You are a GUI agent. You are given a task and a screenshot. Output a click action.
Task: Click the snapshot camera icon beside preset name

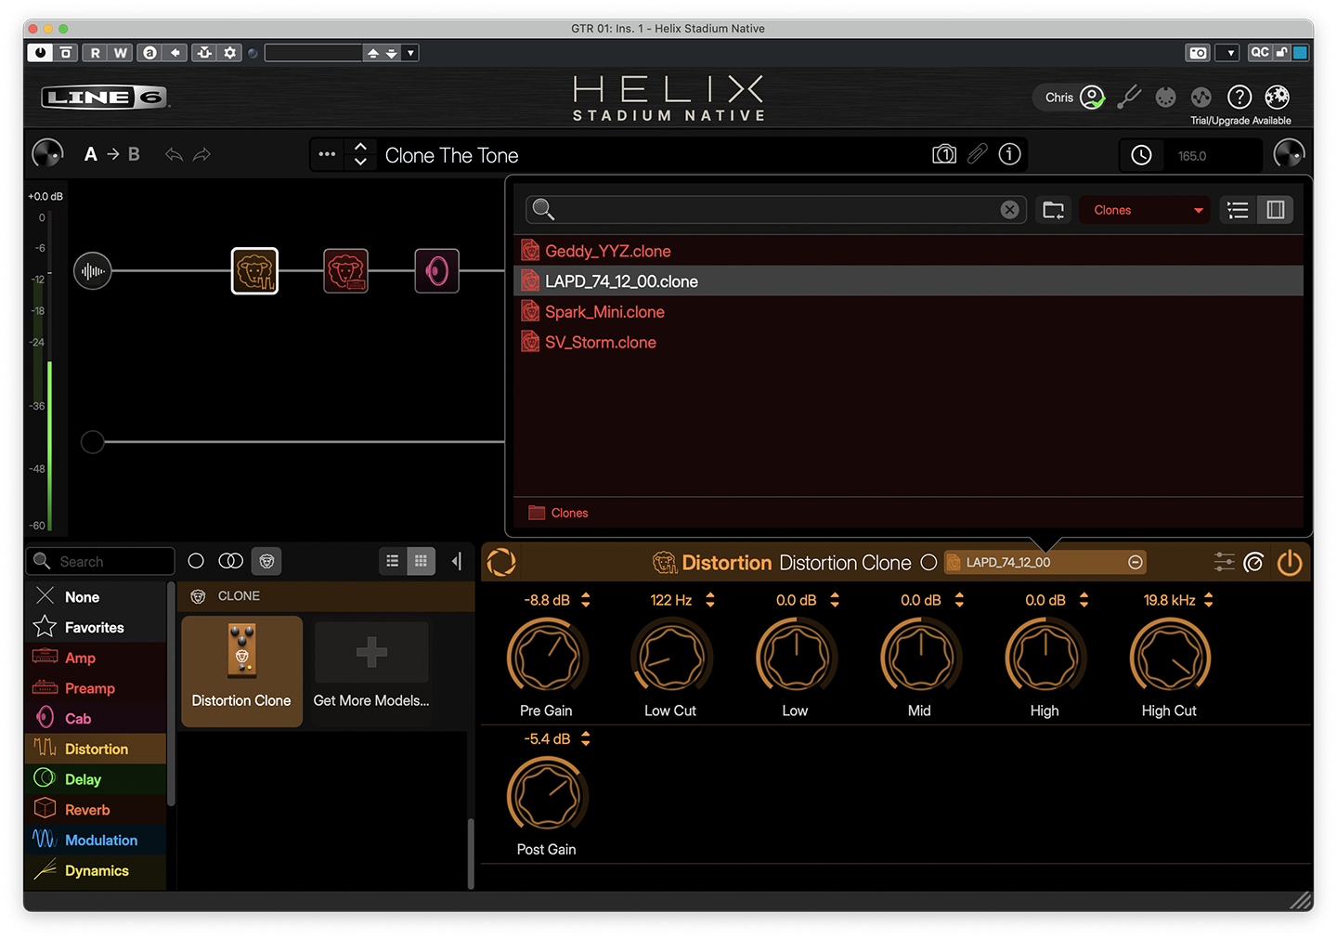tap(944, 154)
